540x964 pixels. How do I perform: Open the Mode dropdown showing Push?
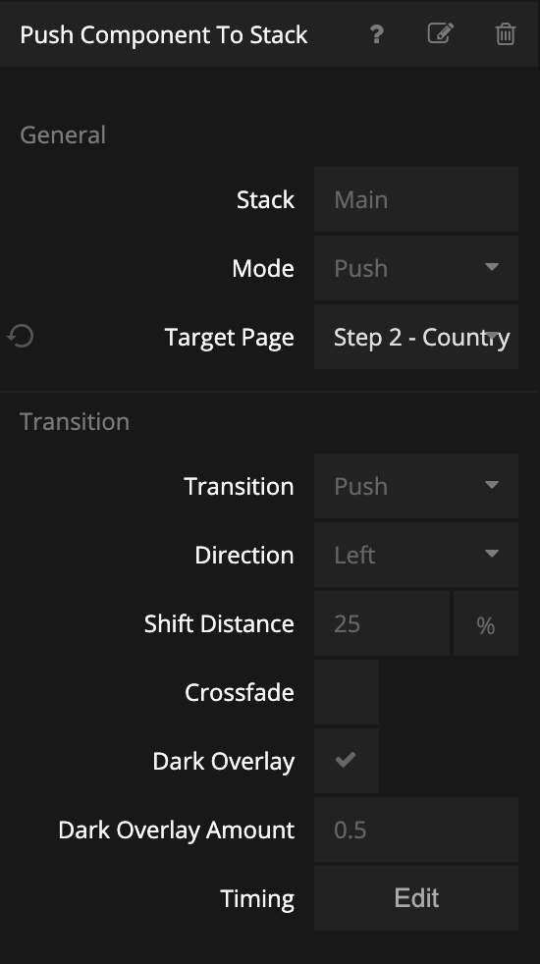pos(416,268)
